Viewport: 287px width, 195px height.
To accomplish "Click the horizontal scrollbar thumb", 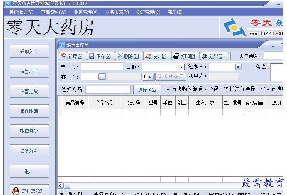I will (67, 186).
